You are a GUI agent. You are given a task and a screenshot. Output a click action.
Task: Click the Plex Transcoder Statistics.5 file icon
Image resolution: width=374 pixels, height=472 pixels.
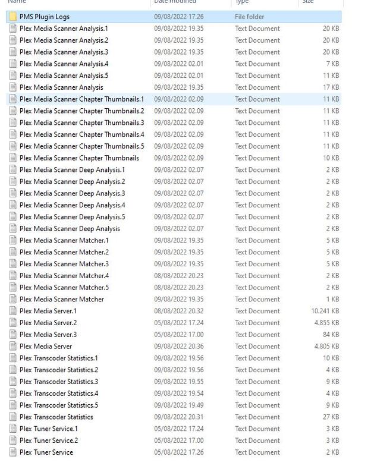tap(13, 405)
